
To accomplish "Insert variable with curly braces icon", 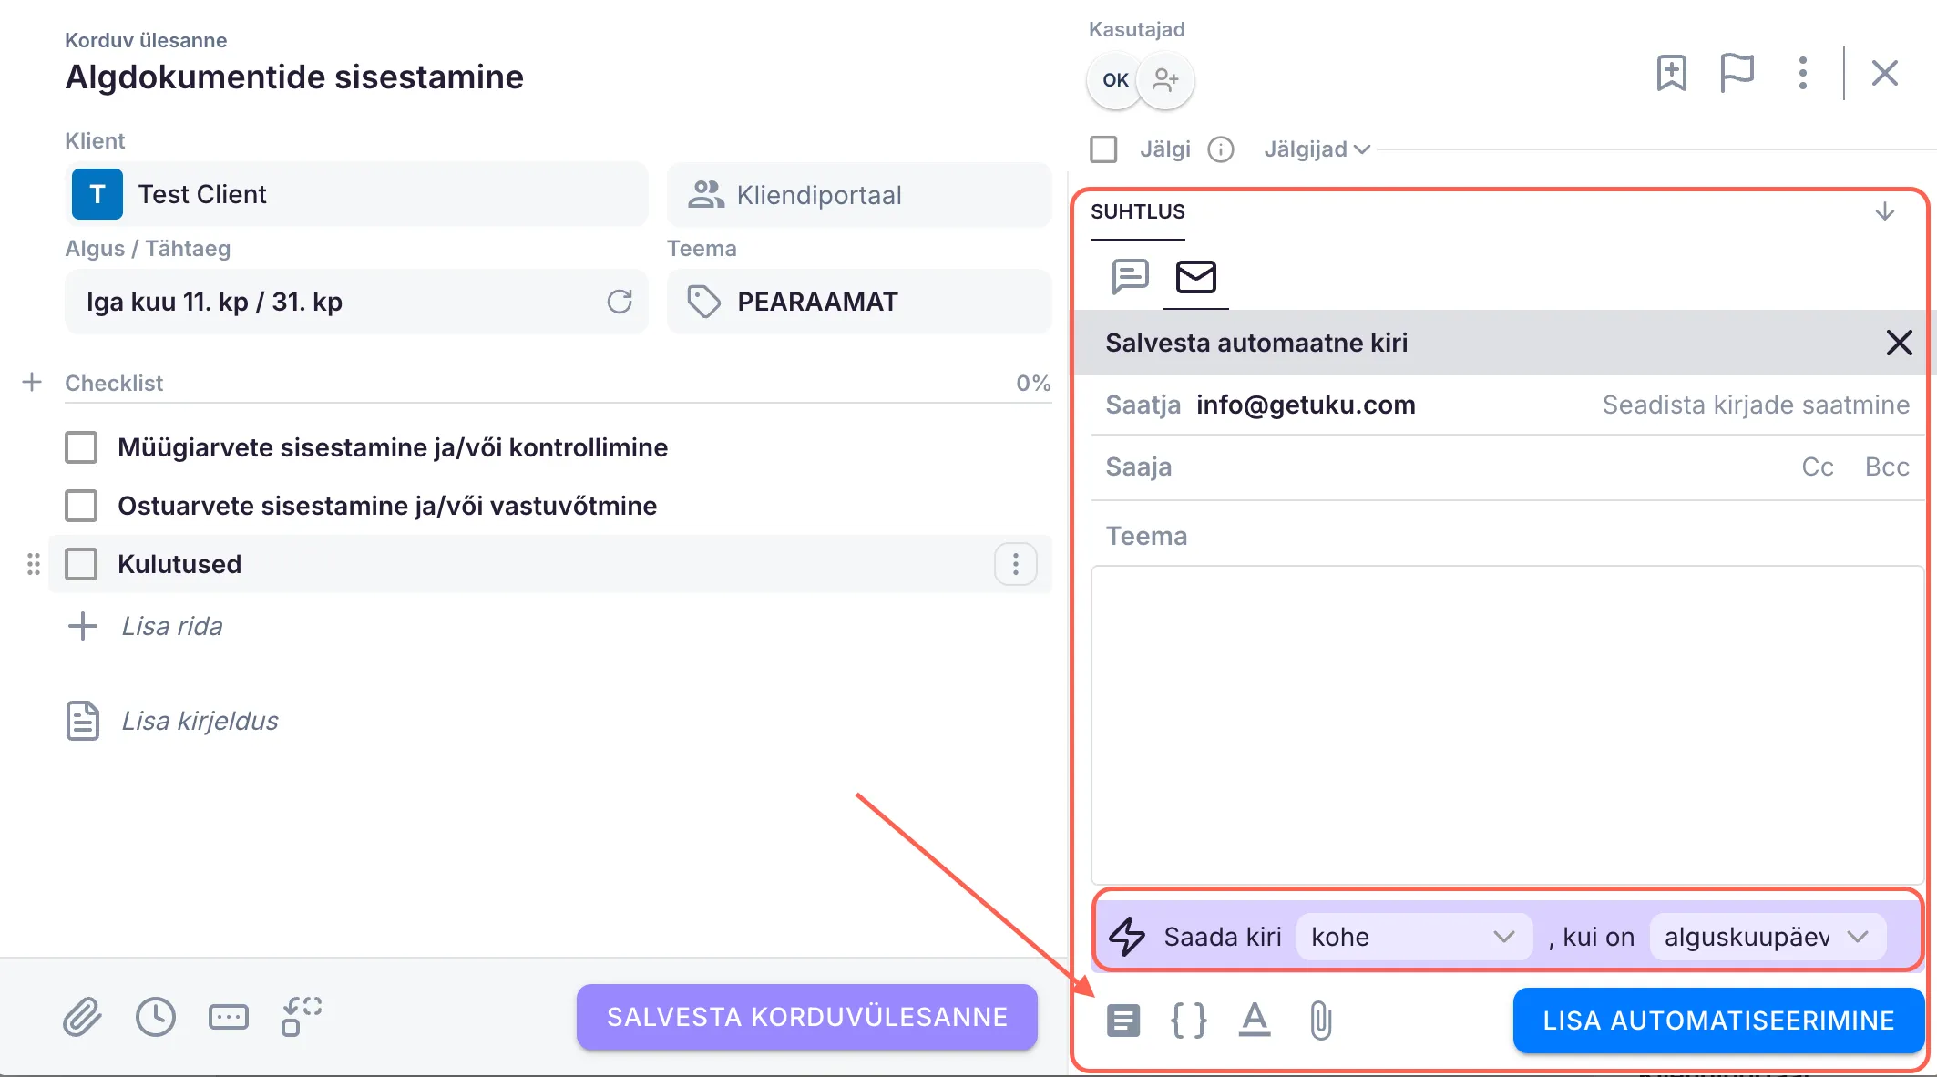I will pyautogui.click(x=1188, y=1021).
